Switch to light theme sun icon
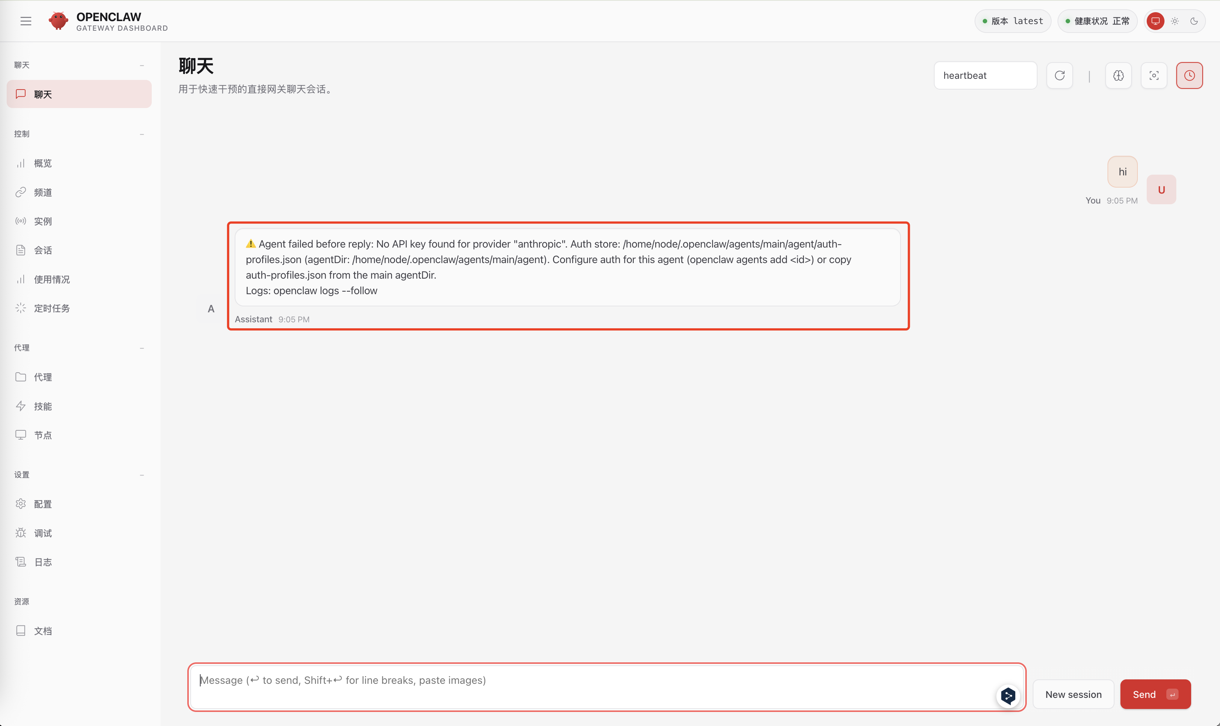 pos(1175,21)
